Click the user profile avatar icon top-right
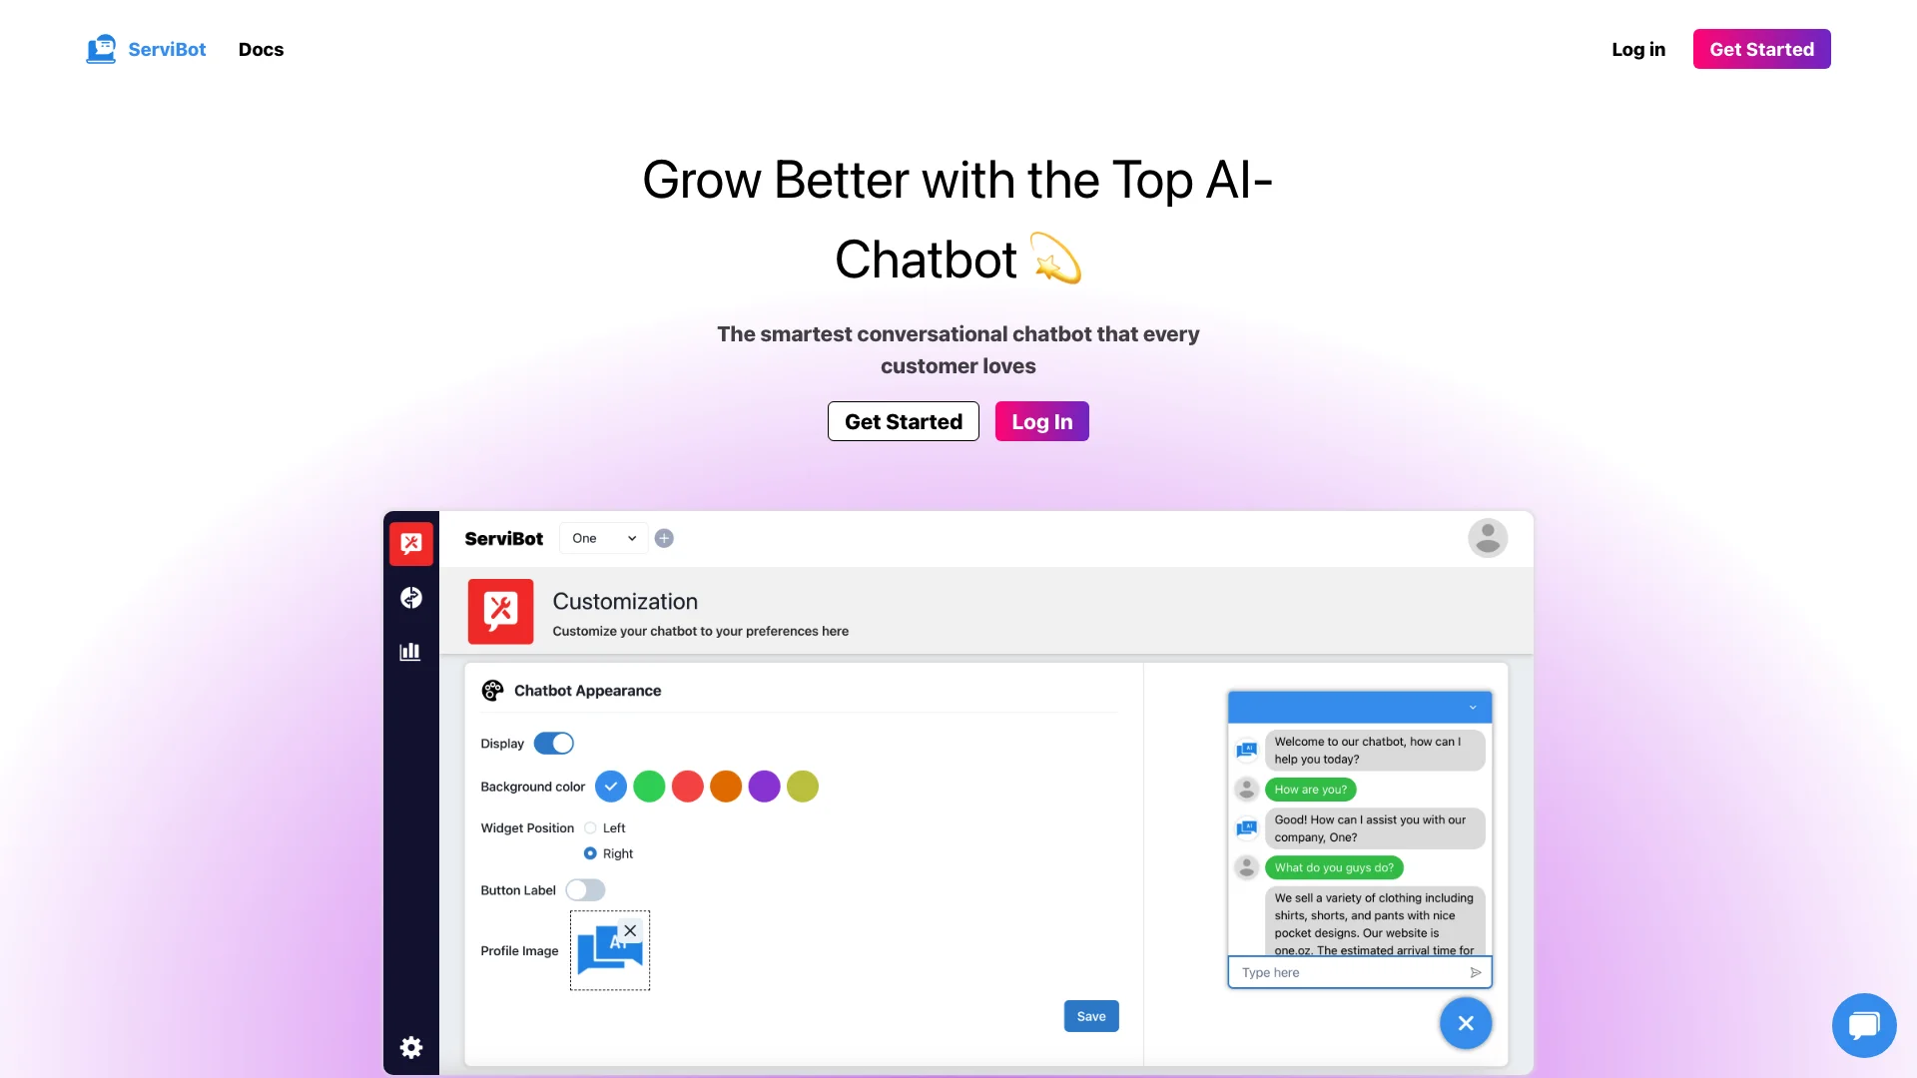1917x1078 pixels. click(x=1487, y=538)
